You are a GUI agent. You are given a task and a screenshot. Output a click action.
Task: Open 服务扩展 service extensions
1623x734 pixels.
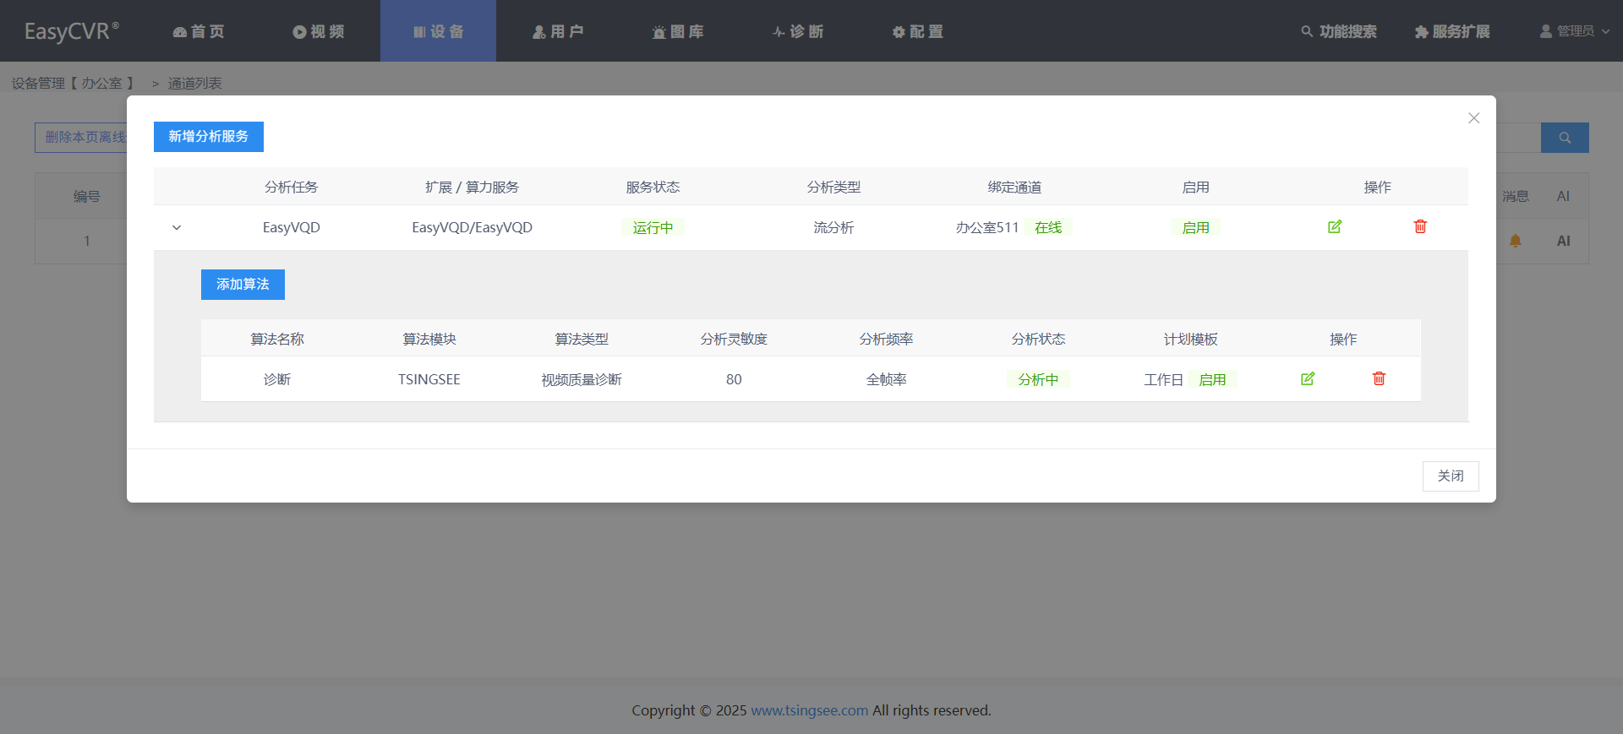(x=1452, y=31)
